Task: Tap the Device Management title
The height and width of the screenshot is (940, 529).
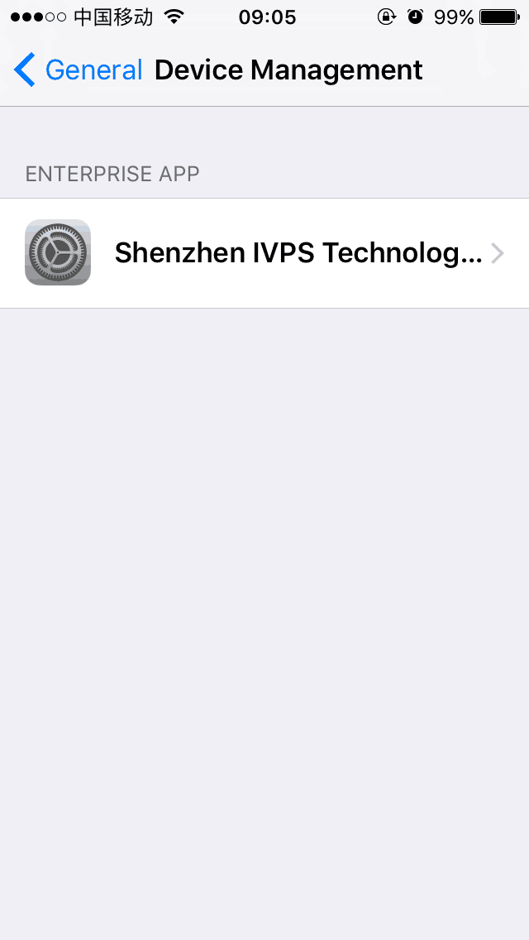Action: (288, 70)
